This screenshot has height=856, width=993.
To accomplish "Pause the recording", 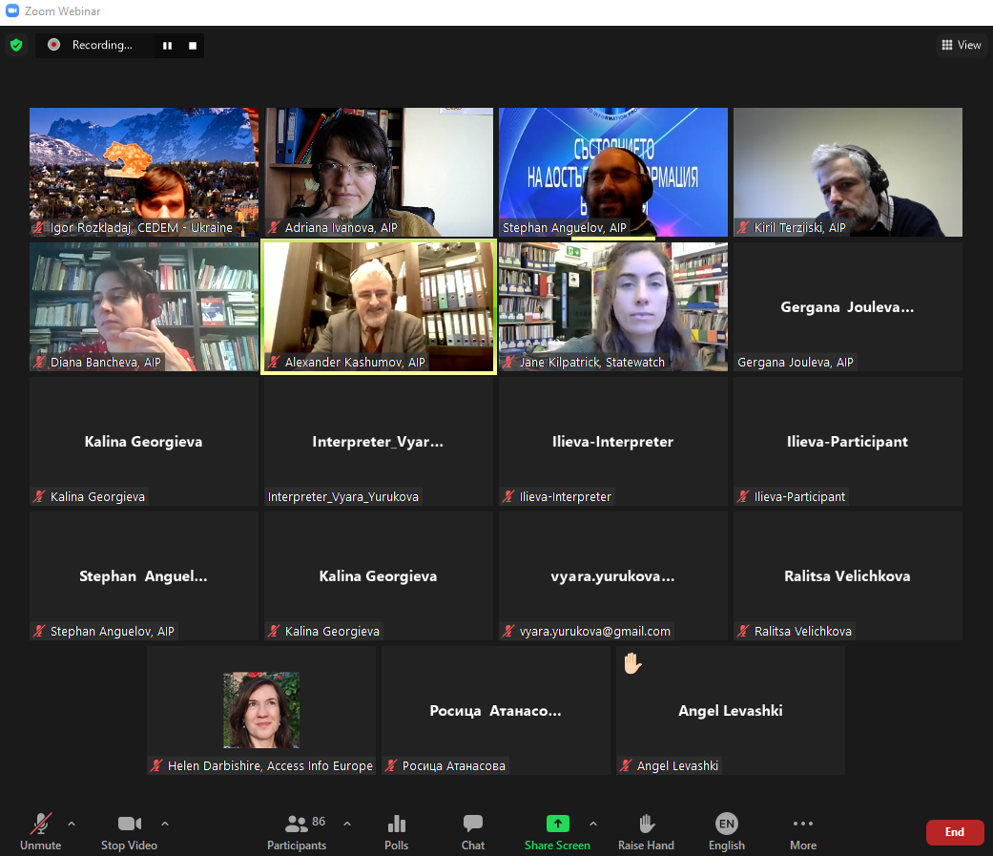I will coord(167,46).
